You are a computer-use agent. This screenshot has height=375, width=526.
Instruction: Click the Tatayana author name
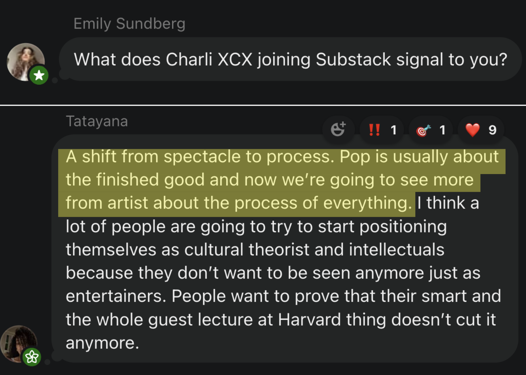tap(97, 122)
